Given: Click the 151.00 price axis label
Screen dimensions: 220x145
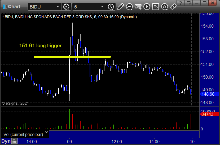Looking at the screenshot, I should point(207,64).
